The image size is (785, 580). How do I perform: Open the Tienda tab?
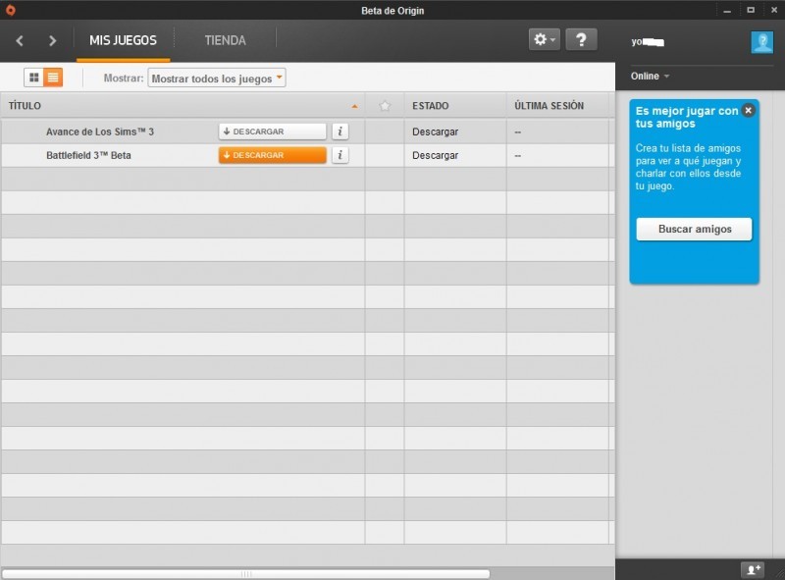tap(226, 40)
